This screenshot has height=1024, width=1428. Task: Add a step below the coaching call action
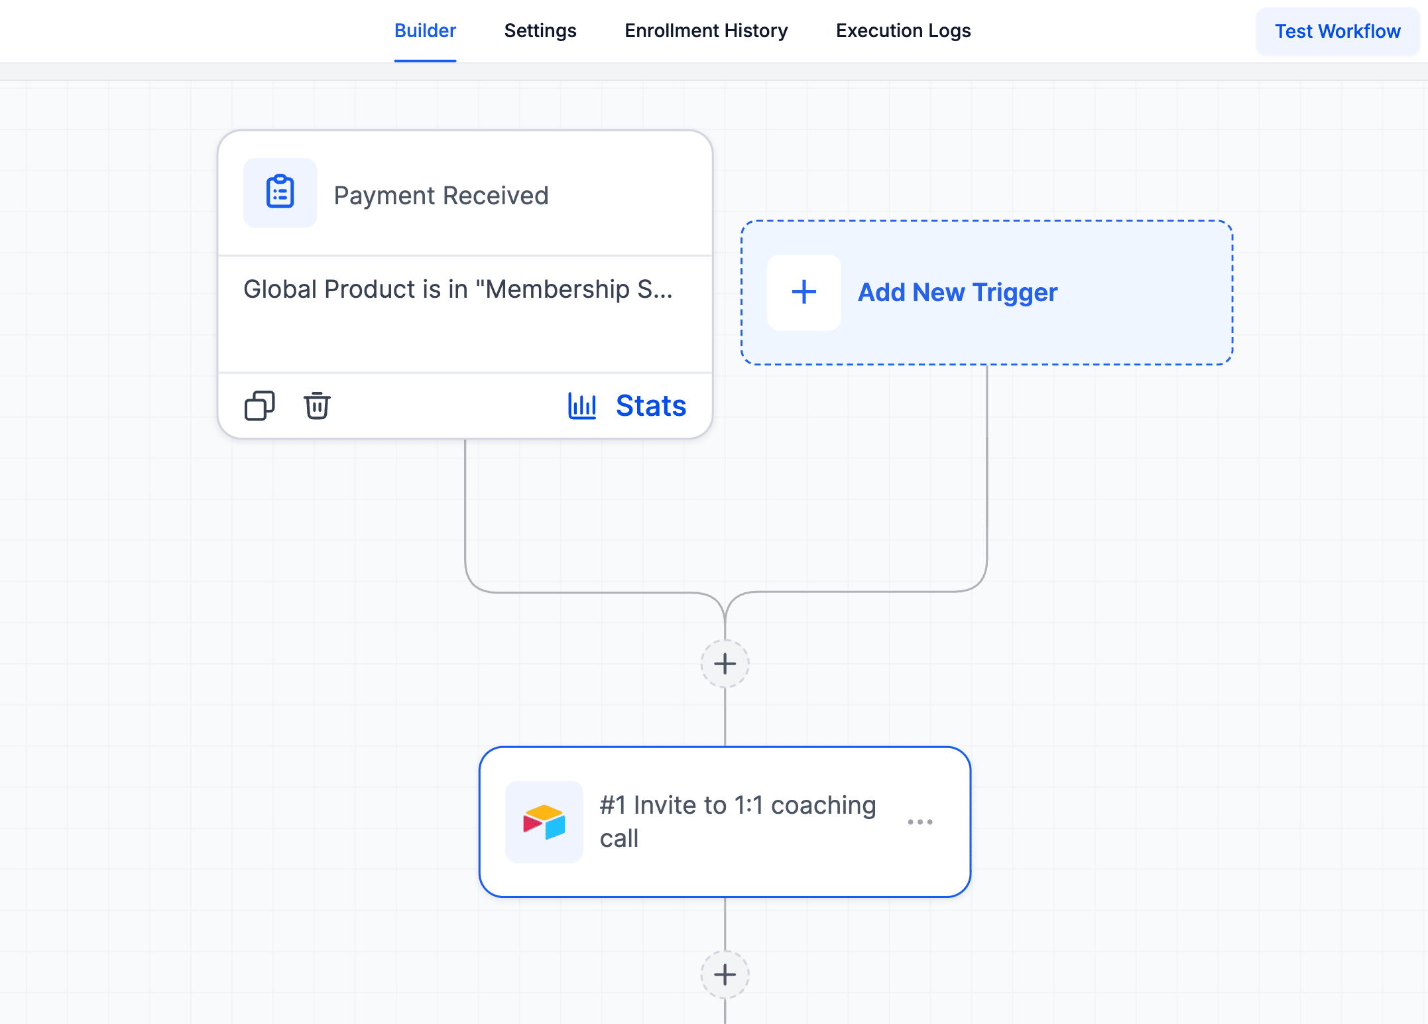[x=725, y=974]
